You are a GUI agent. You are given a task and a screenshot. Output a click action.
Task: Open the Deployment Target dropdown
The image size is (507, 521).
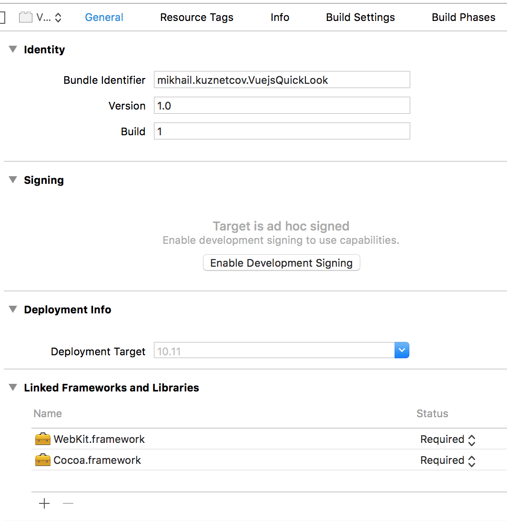(x=402, y=351)
